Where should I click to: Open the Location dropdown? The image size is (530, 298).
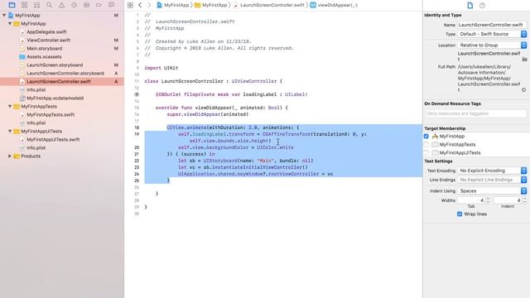492,45
